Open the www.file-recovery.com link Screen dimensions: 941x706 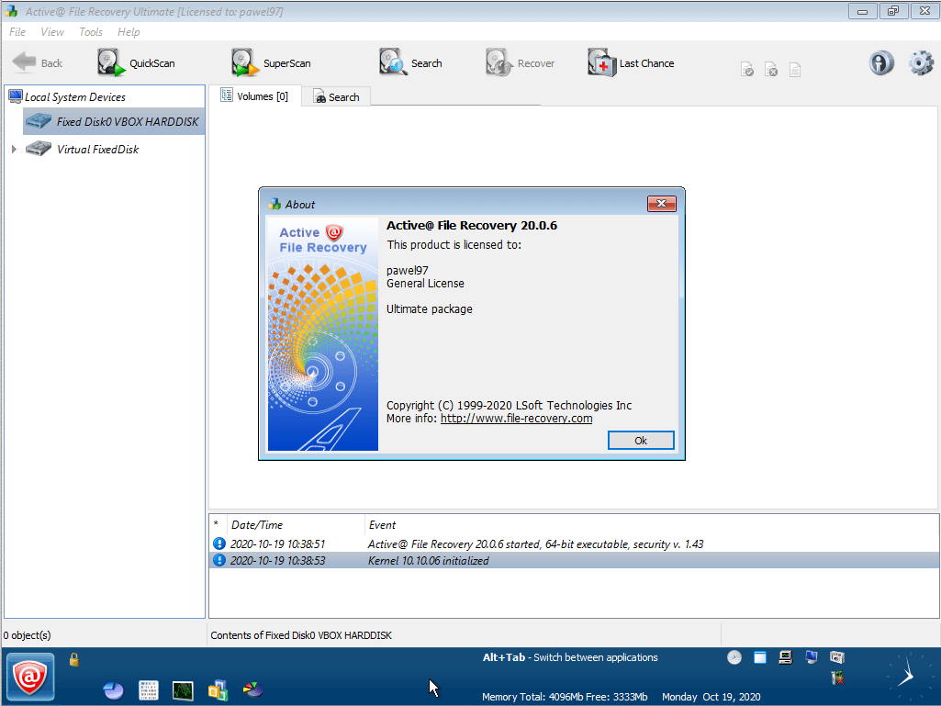516,419
